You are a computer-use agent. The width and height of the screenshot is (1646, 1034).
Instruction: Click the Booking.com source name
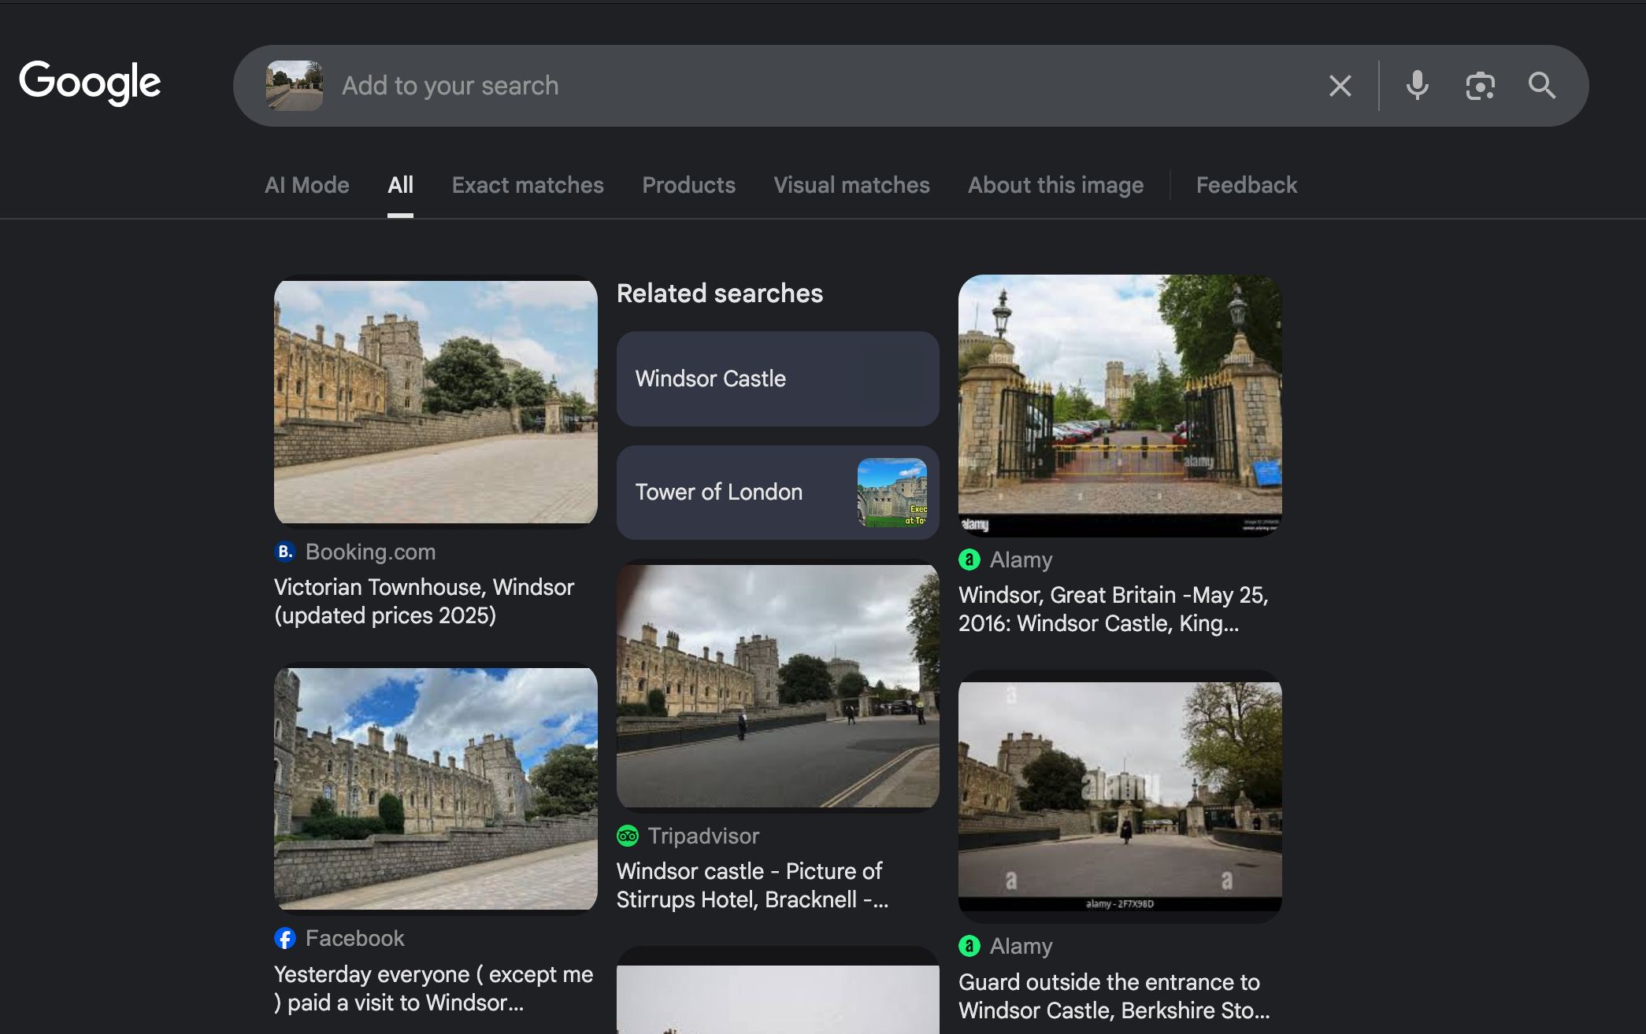(370, 552)
